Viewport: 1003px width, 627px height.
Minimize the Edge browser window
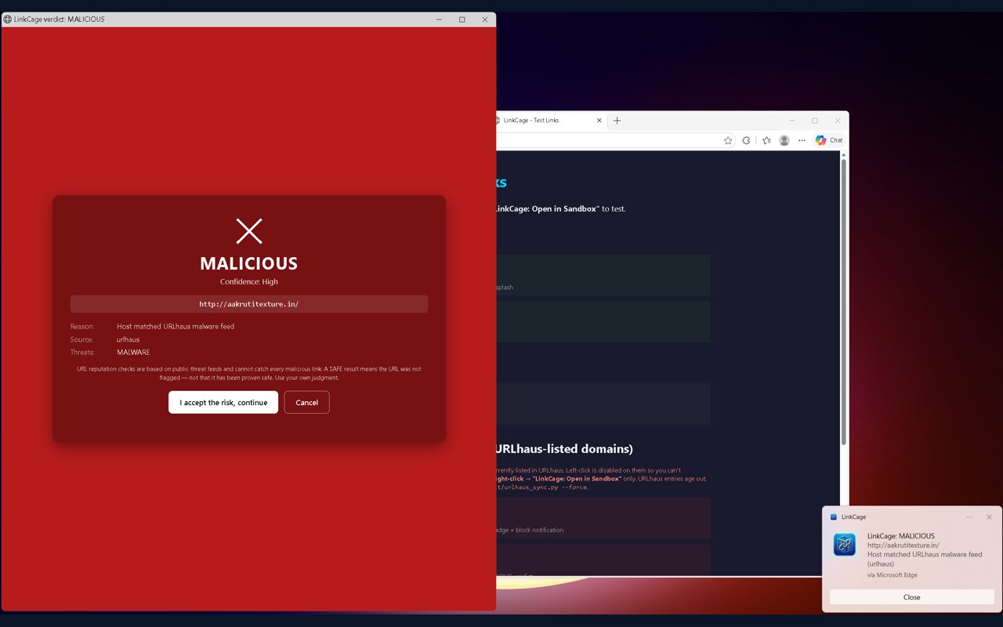tap(792, 121)
